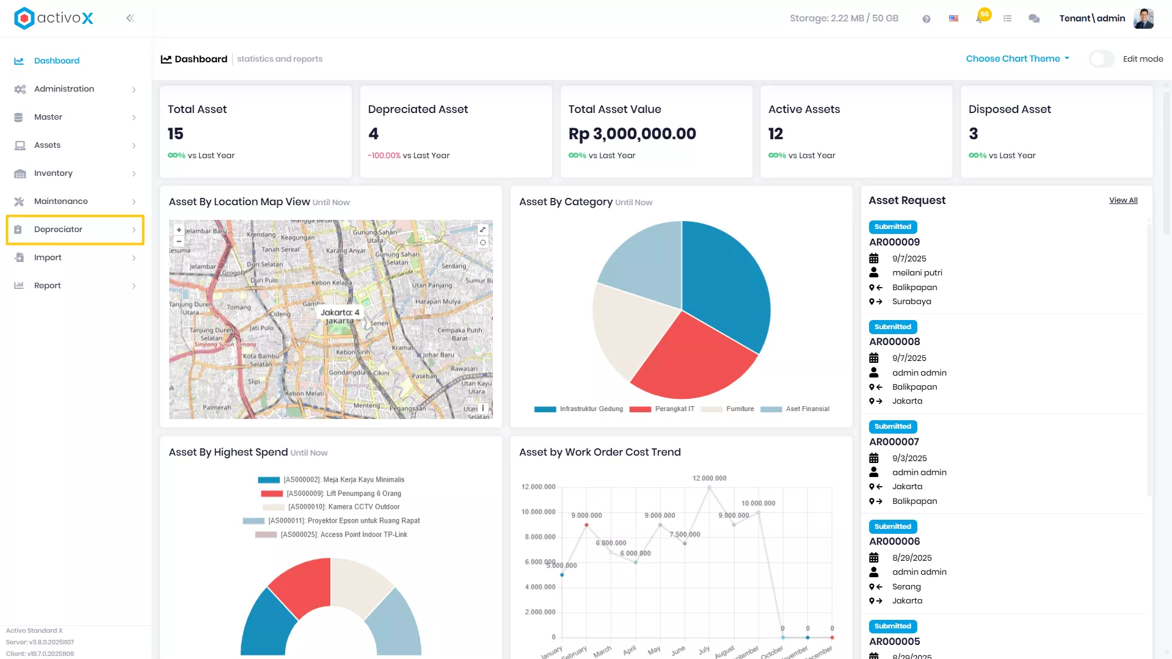1172x659 pixels.
Task: Click the Infrastruktur Gedung blue legend swatch
Action: (x=545, y=409)
